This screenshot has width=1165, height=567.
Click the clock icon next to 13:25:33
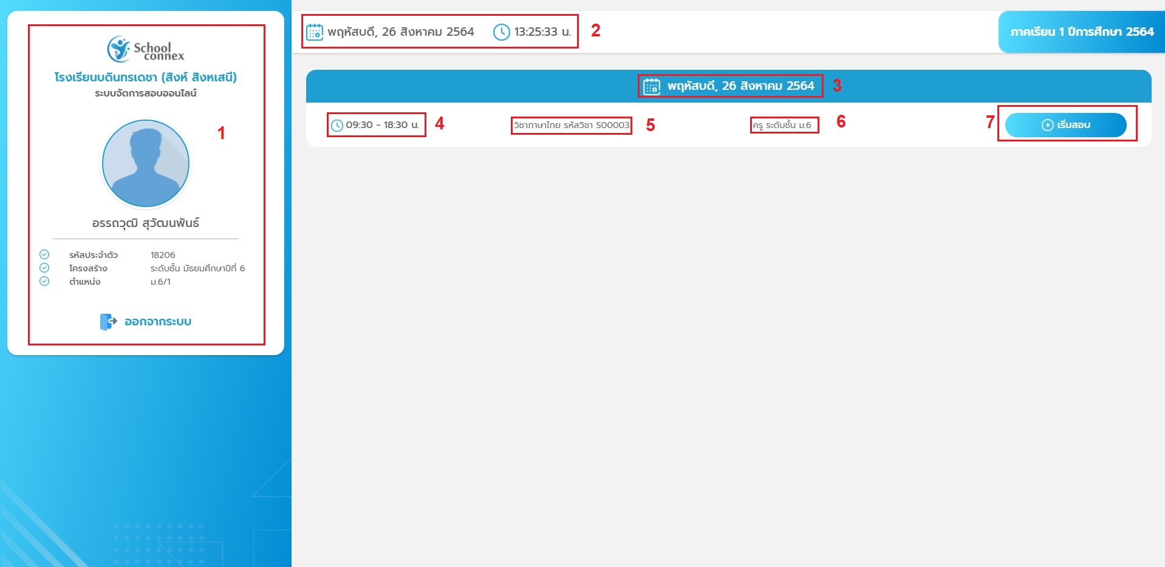click(501, 32)
